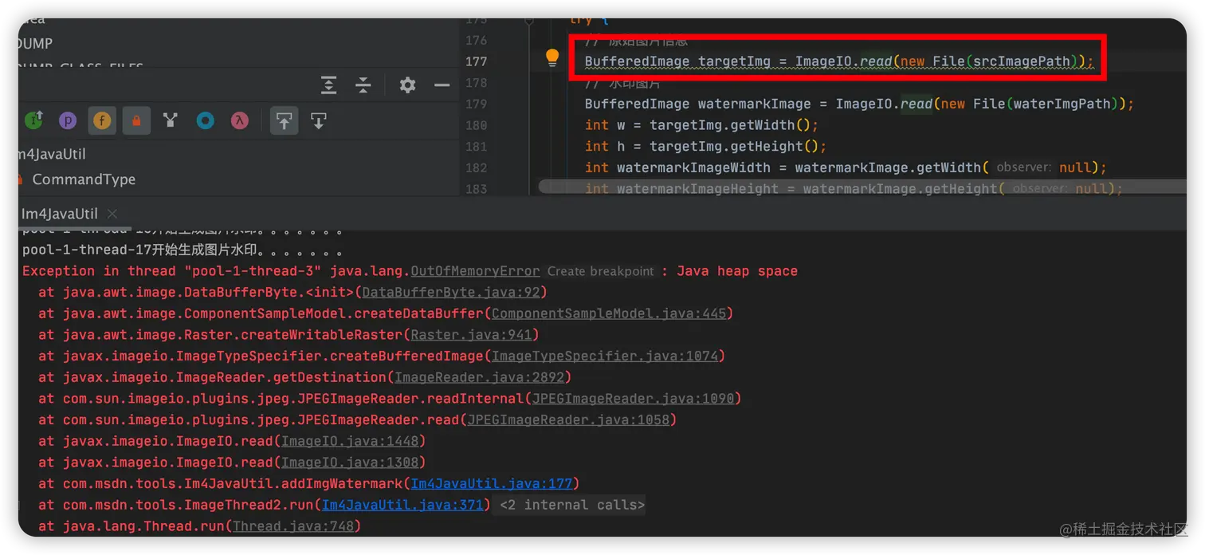Click Expand All icon in Structure panel
The width and height of the screenshot is (1205, 555).
328,85
